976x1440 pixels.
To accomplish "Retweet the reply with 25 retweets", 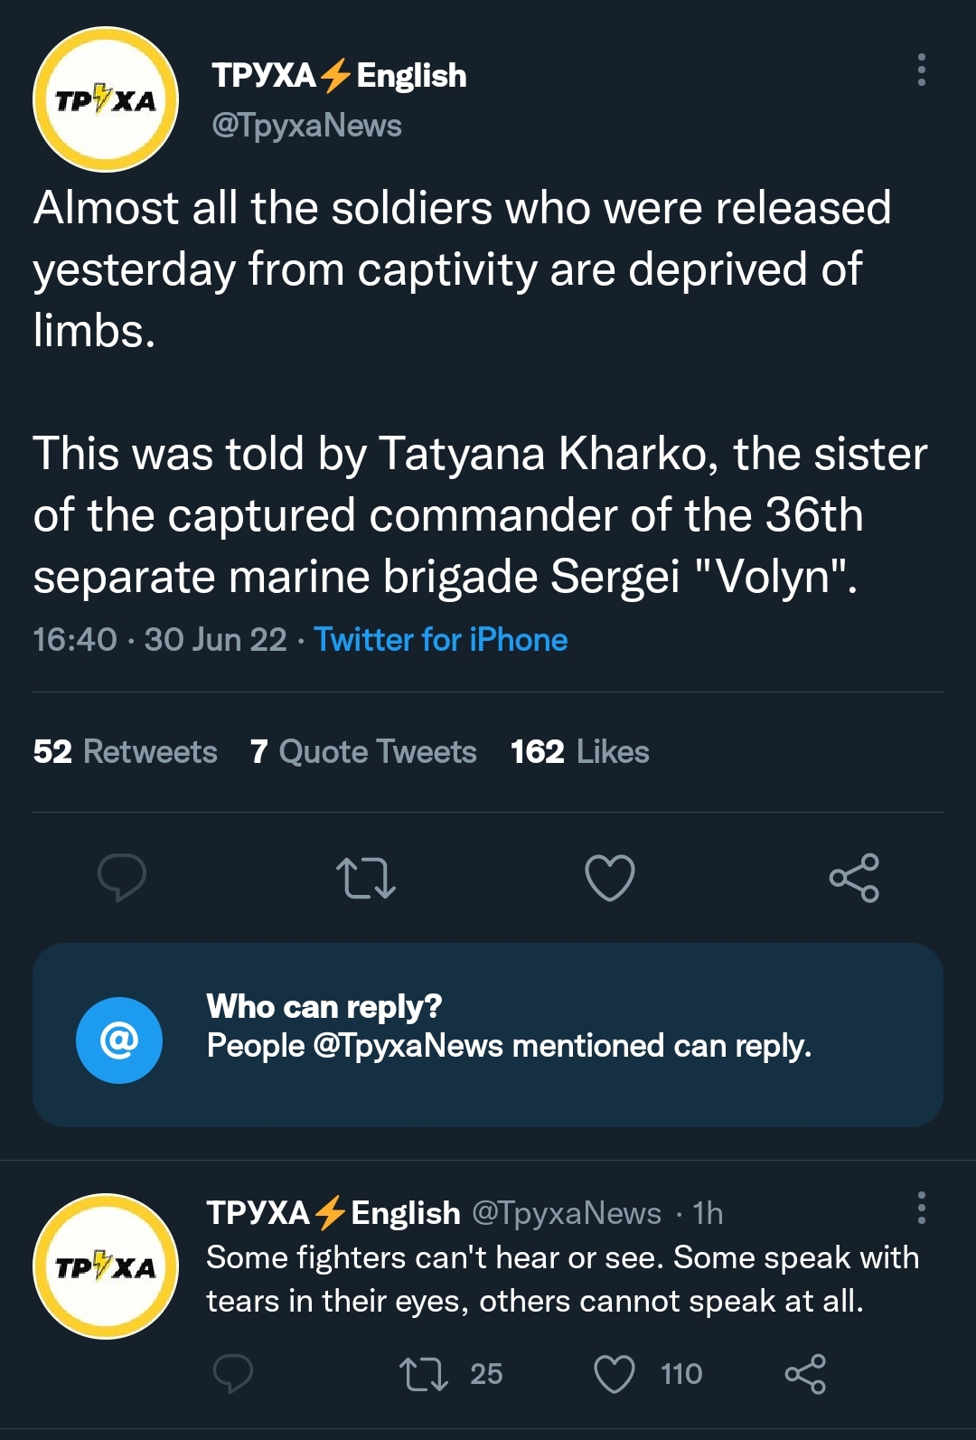I will tap(424, 1374).
